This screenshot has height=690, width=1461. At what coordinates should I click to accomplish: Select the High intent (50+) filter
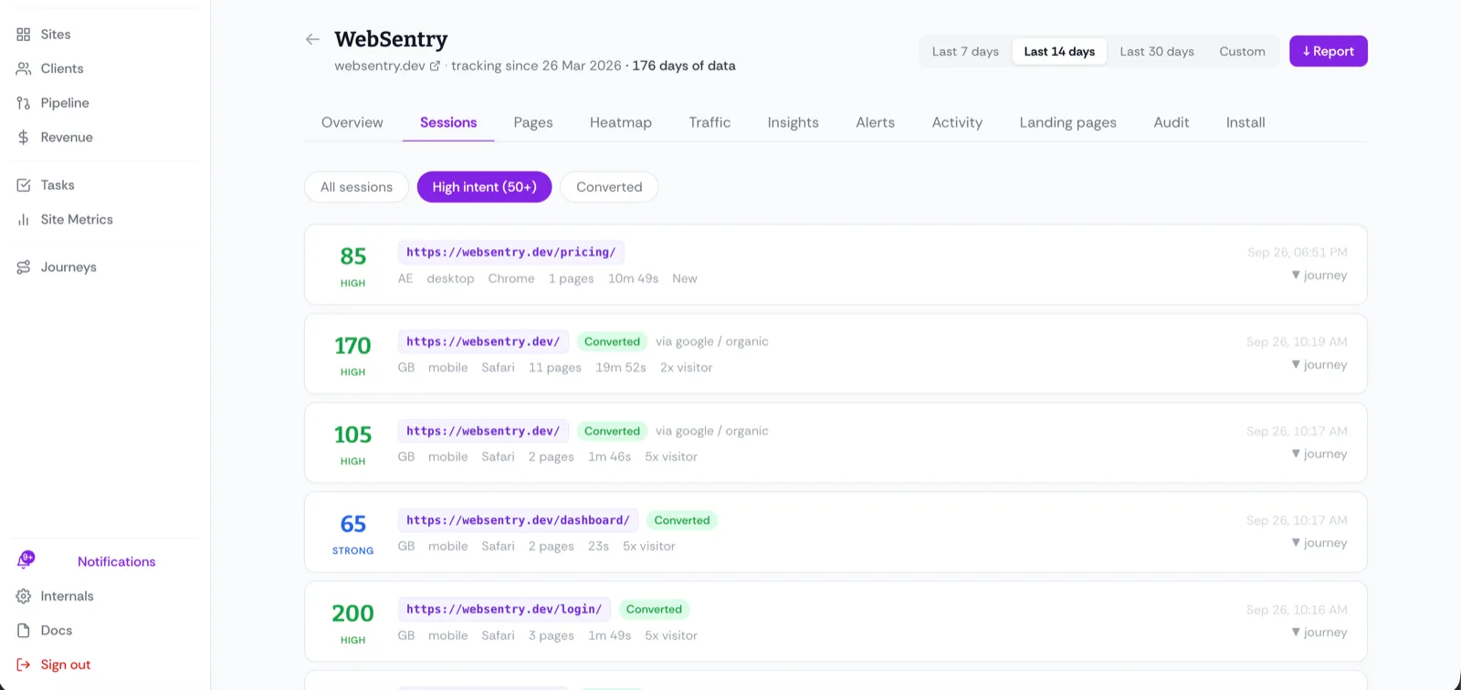(x=484, y=187)
